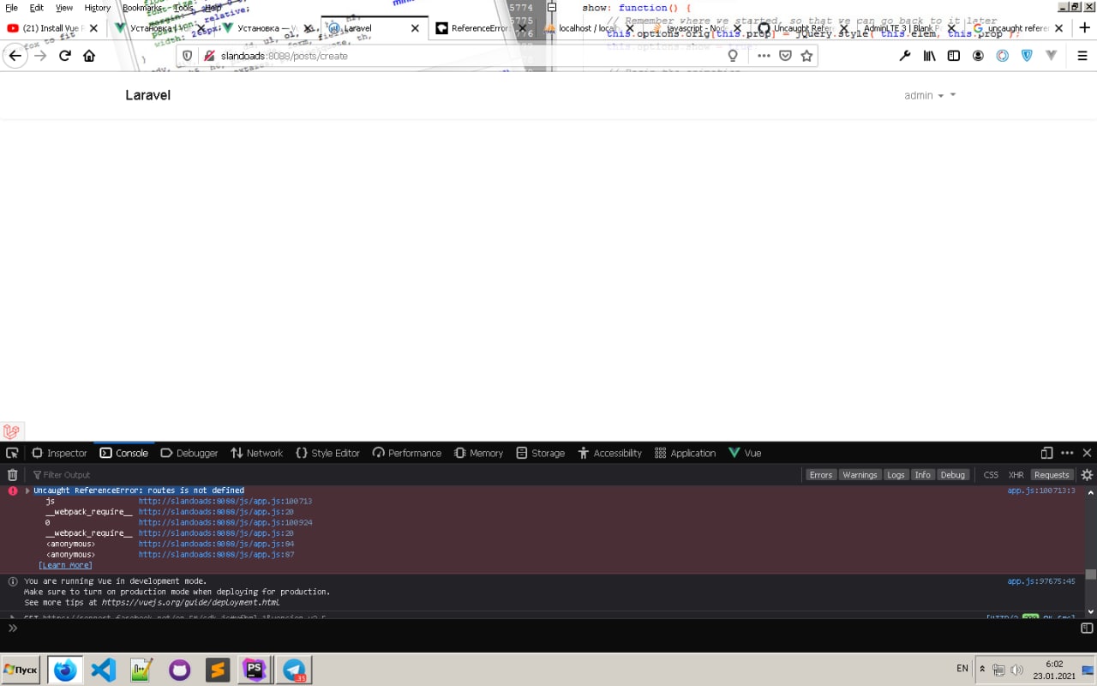Screen dimensions: 1097x686
Task: Toggle the XHR filter in console
Action: [x=1016, y=475]
